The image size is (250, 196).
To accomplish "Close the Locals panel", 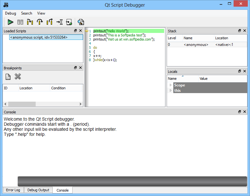I will point(245,71).
